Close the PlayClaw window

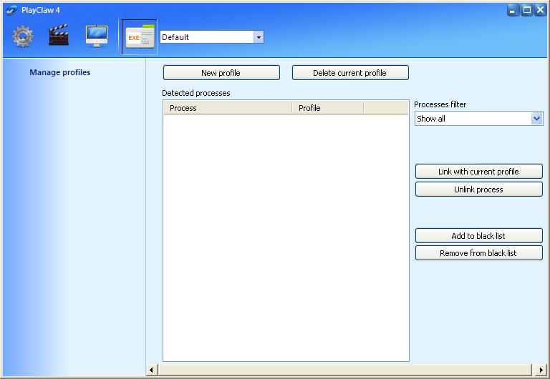[x=540, y=11]
